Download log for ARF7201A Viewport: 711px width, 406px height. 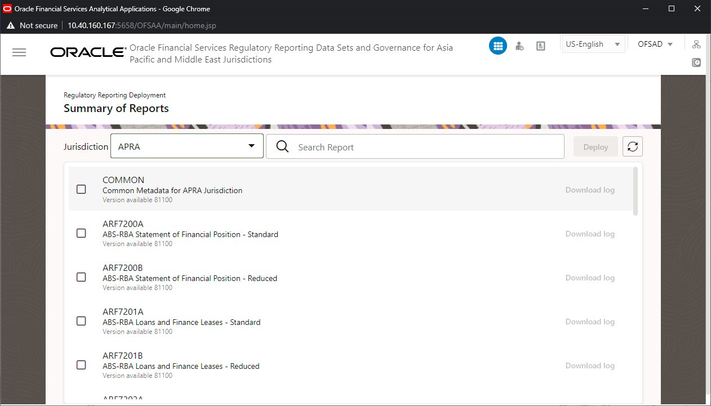point(590,322)
